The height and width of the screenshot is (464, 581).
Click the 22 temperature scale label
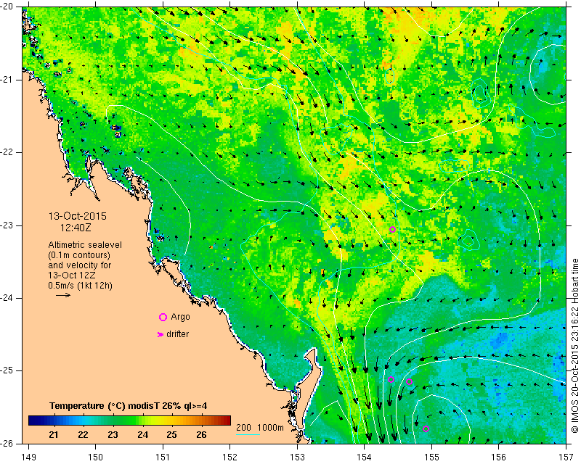83,434
